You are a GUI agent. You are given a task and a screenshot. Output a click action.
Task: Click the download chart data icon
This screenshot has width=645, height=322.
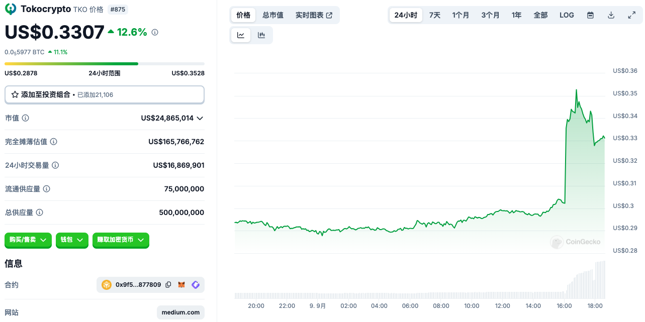(611, 15)
